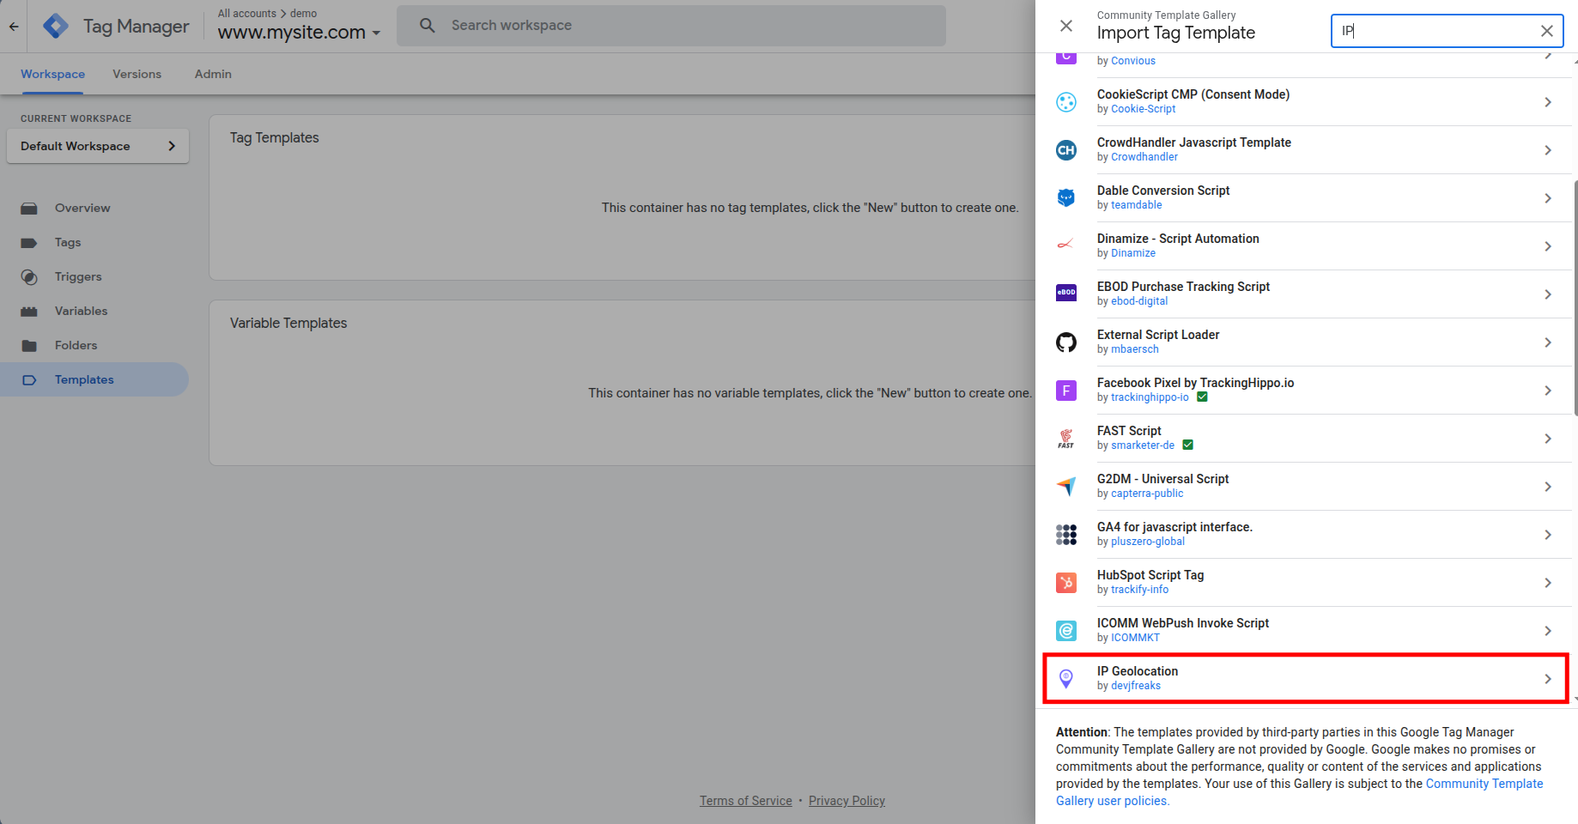Click the Triggers target icon

tap(29, 277)
